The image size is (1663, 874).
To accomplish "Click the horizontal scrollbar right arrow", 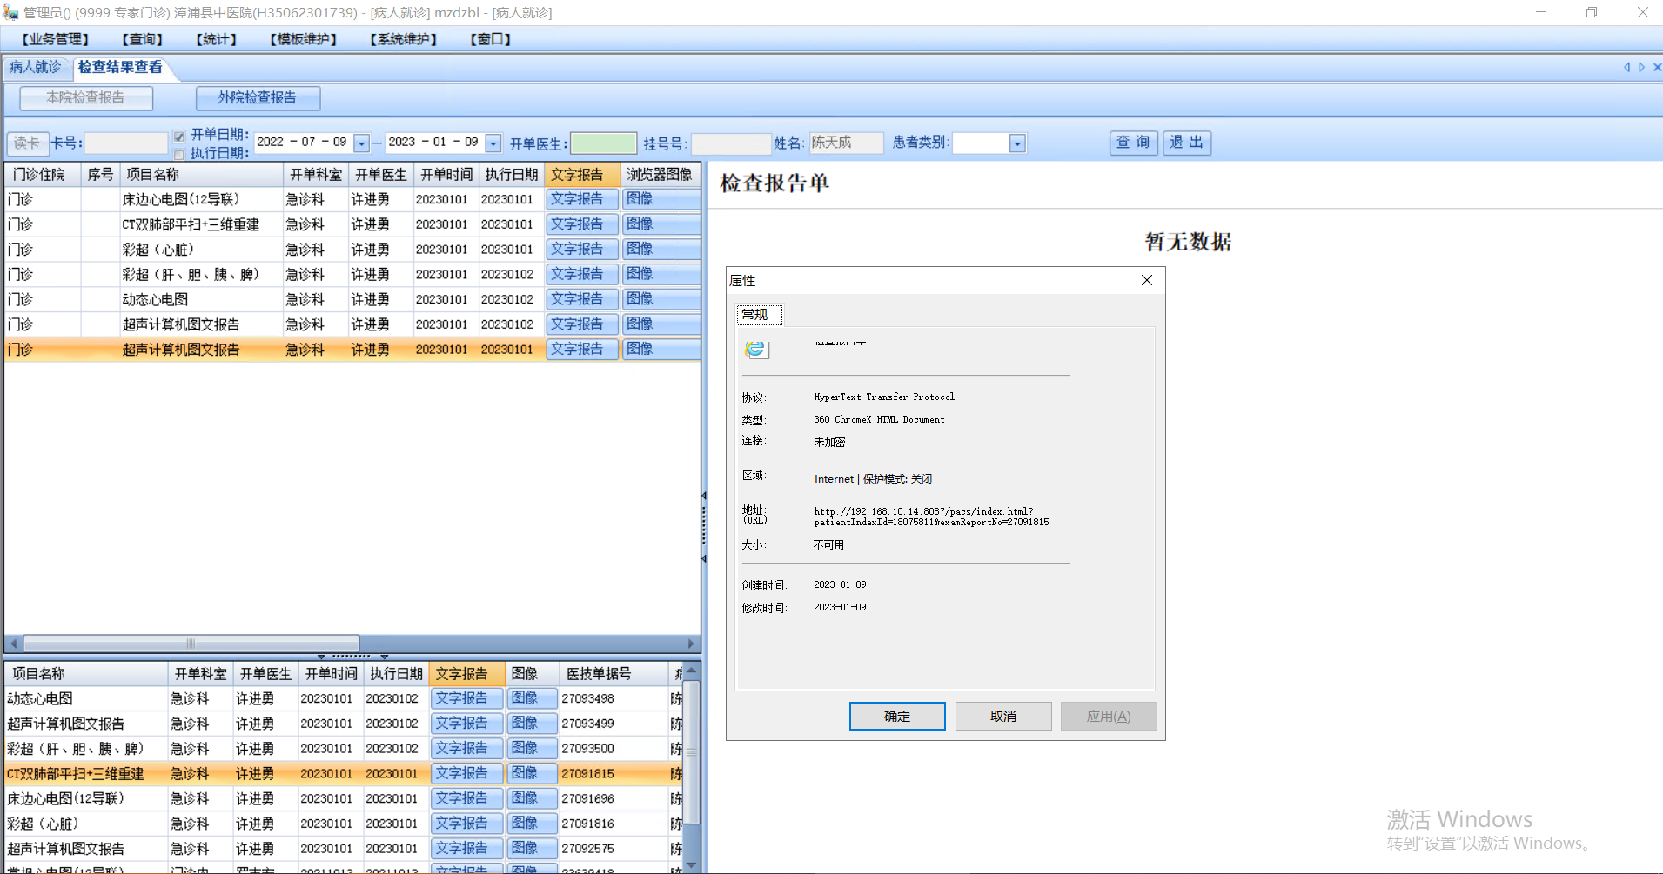I will pyautogui.click(x=692, y=644).
